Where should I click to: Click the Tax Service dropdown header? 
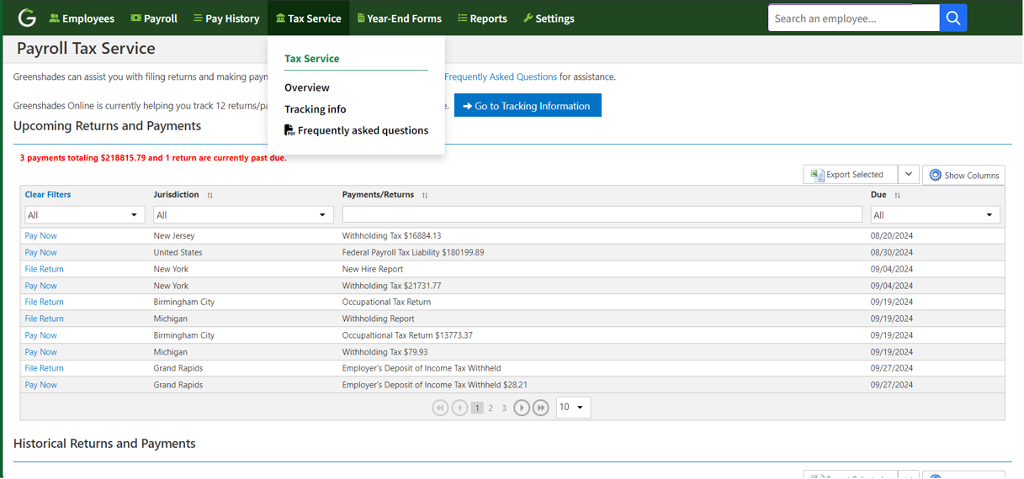(312, 59)
